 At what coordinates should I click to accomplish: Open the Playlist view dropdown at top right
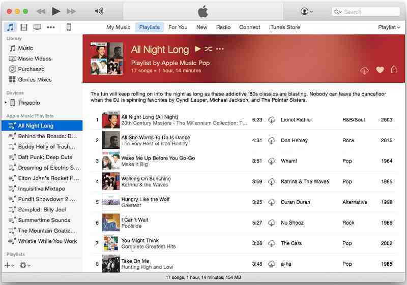click(x=389, y=27)
